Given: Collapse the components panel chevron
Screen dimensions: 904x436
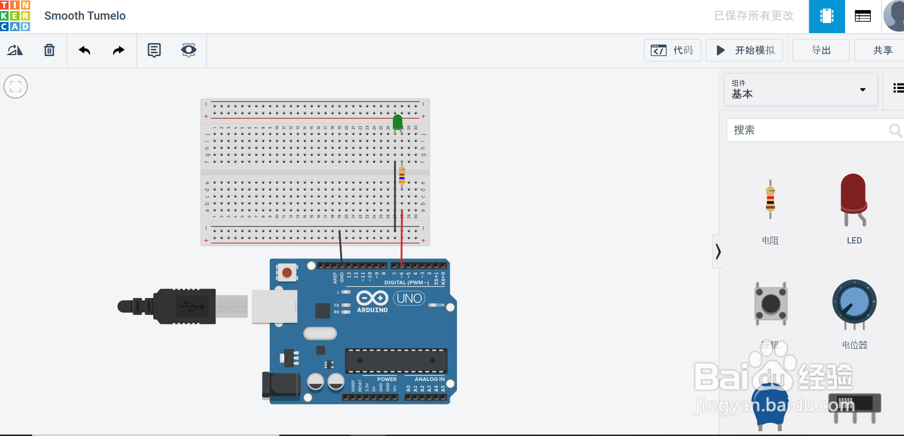Looking at the screenshot, I should point(718,251).
